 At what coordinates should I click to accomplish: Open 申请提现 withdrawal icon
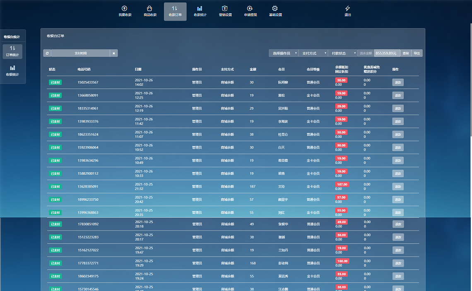click(250, 11)
